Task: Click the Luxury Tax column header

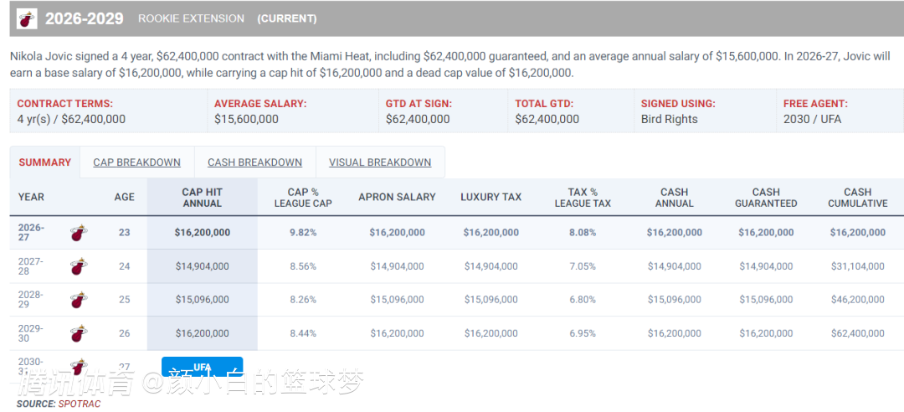Action: coord(491,197)
